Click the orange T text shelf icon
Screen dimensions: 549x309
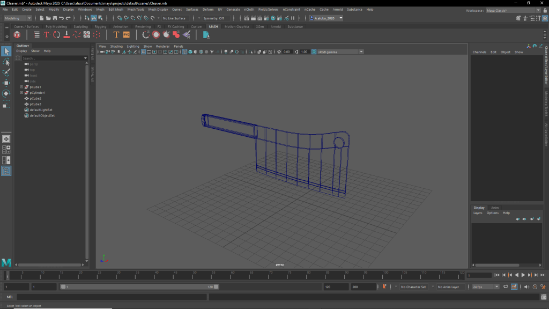(x=116, y=35)
